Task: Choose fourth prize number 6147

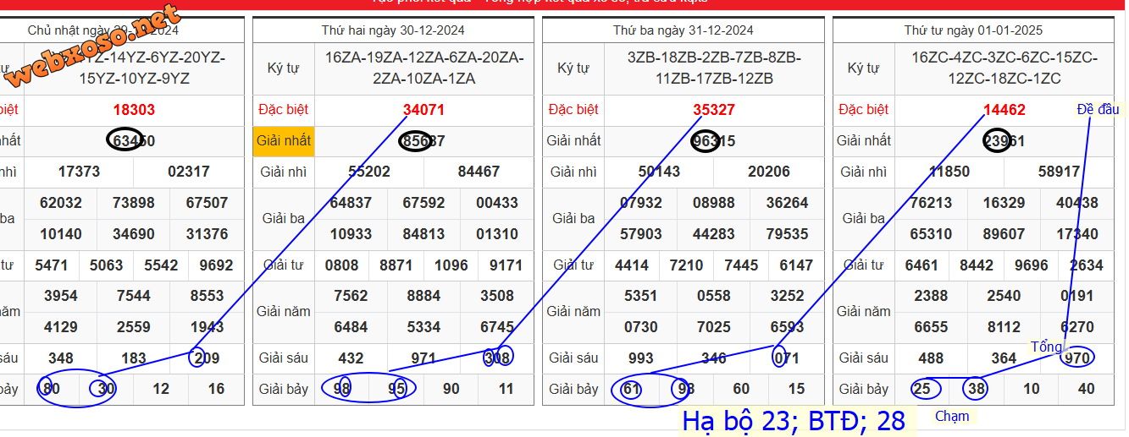Action: (x=796, y=265)
